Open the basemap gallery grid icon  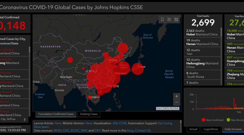coord(176,20)
